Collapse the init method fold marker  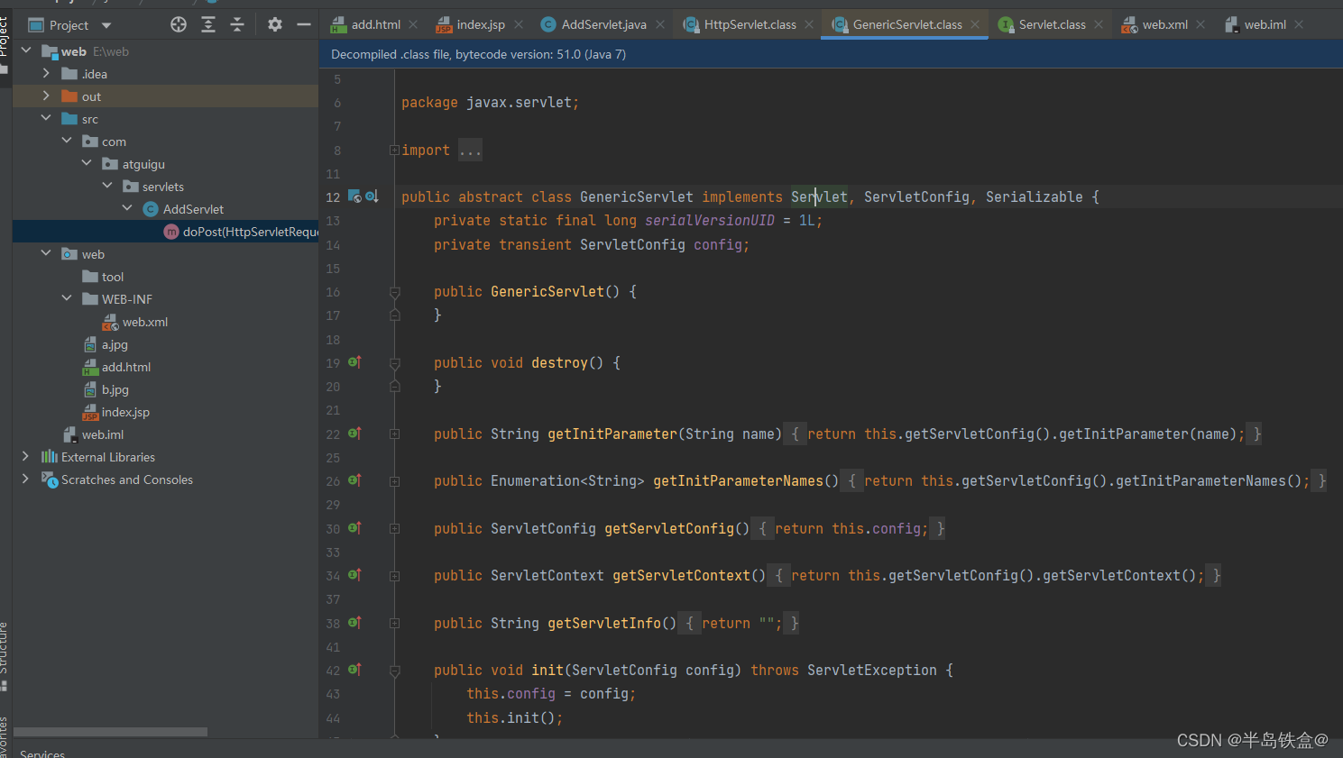tap(394, 671)
